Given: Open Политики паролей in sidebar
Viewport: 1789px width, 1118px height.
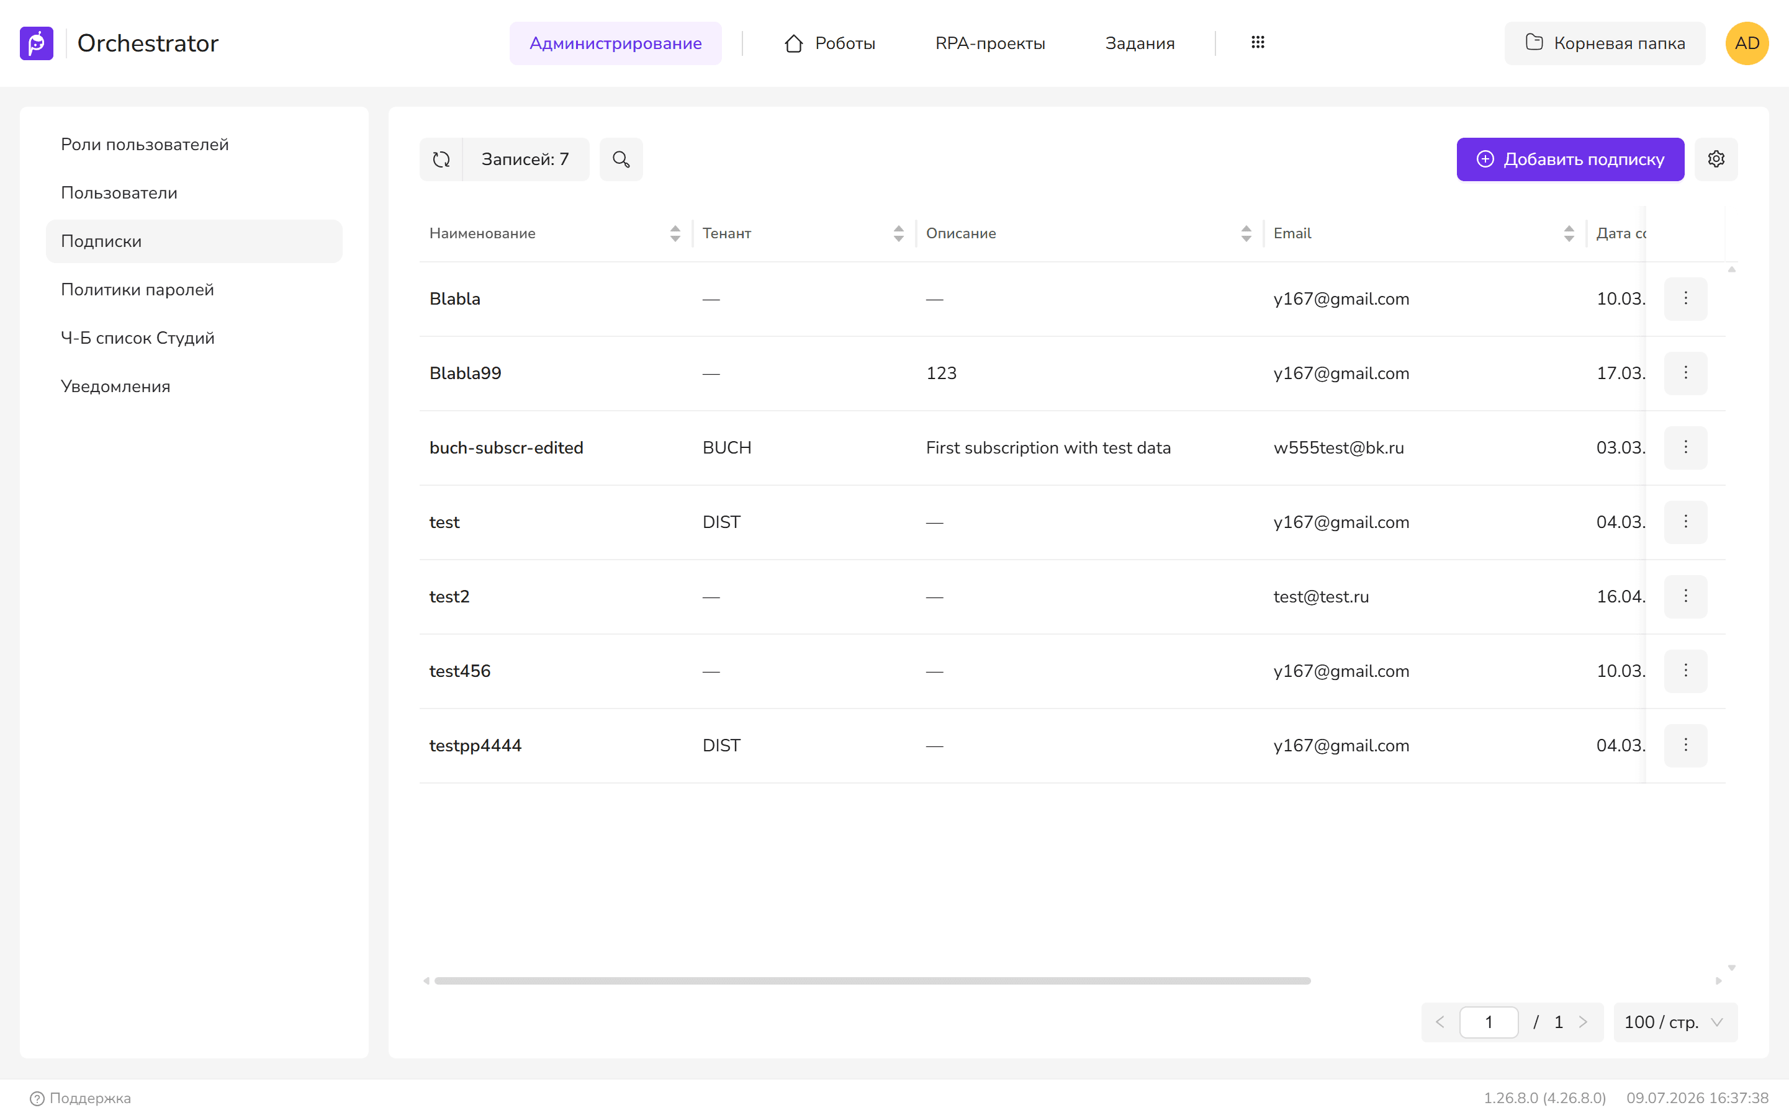Looking at the screenshot, I should point(194,289).
